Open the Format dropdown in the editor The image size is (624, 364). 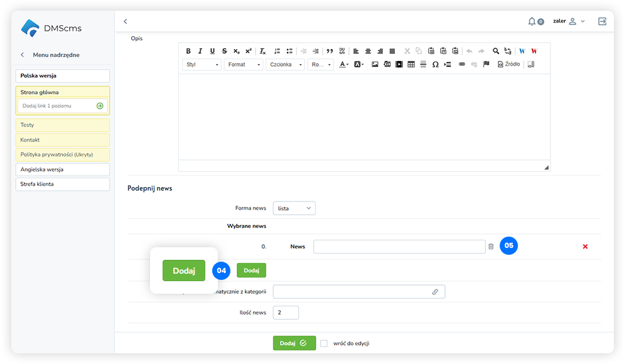click(x=243, y=65)
